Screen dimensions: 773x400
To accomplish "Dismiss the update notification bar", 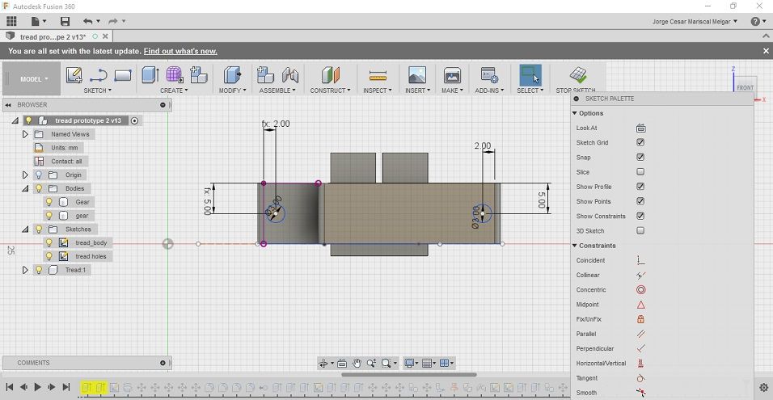I will tap(766, 51).
